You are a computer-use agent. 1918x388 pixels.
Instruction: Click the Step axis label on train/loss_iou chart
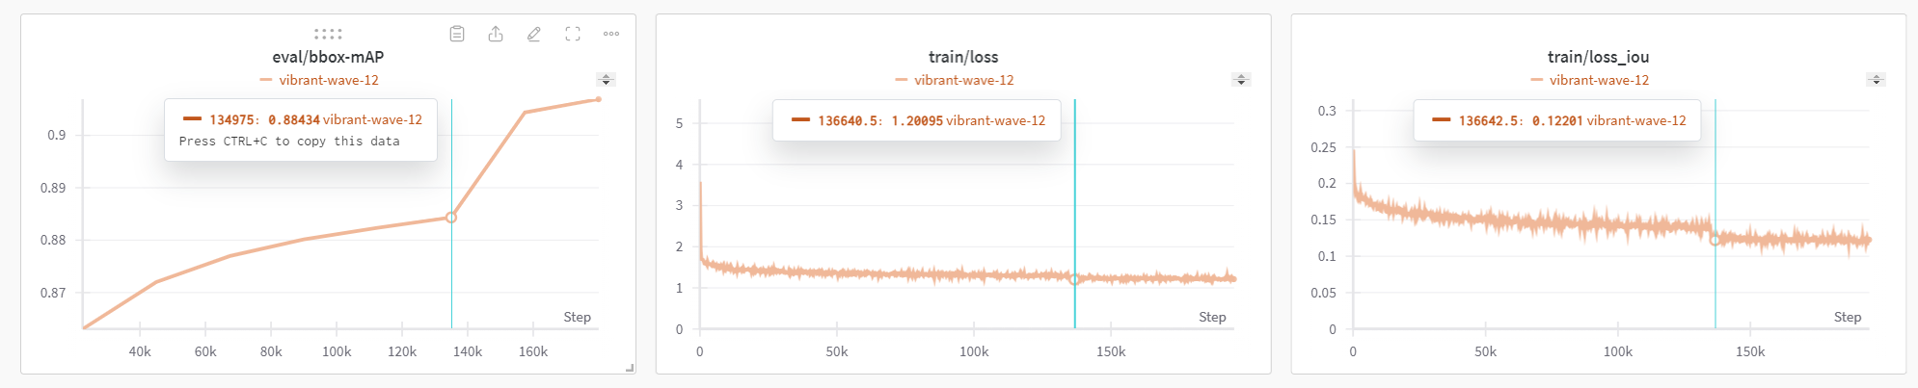[1848, 317]
